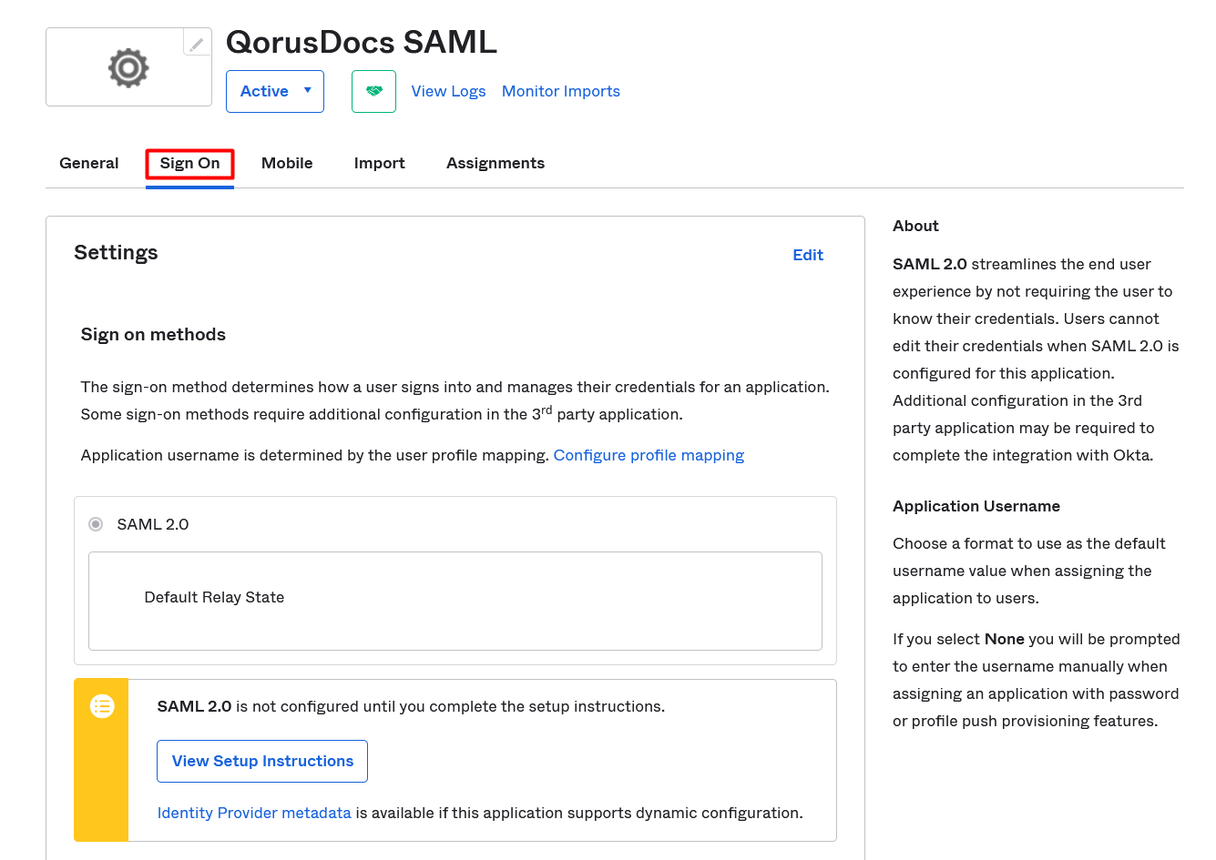
Task: Click the pencil edit logo icon
Action: (x=197, y=43)
